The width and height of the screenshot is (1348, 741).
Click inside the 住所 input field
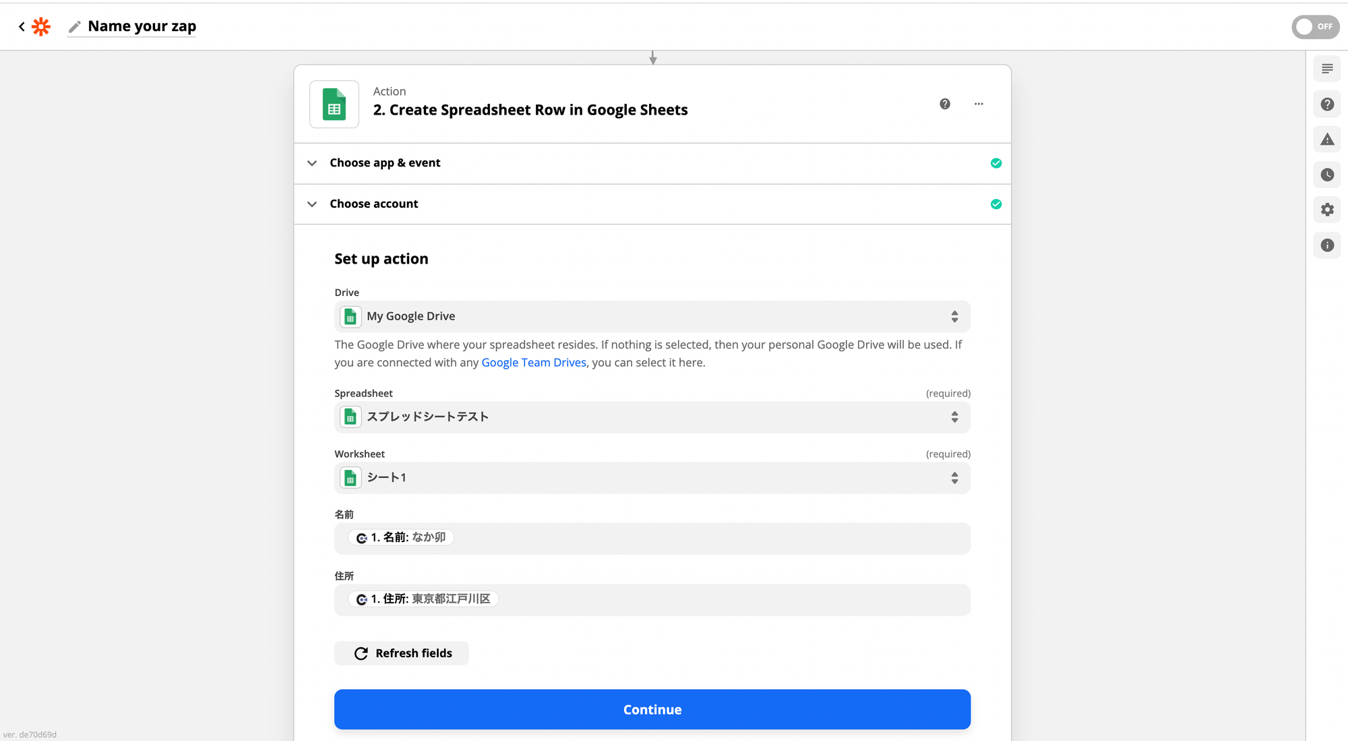[652, 599]
